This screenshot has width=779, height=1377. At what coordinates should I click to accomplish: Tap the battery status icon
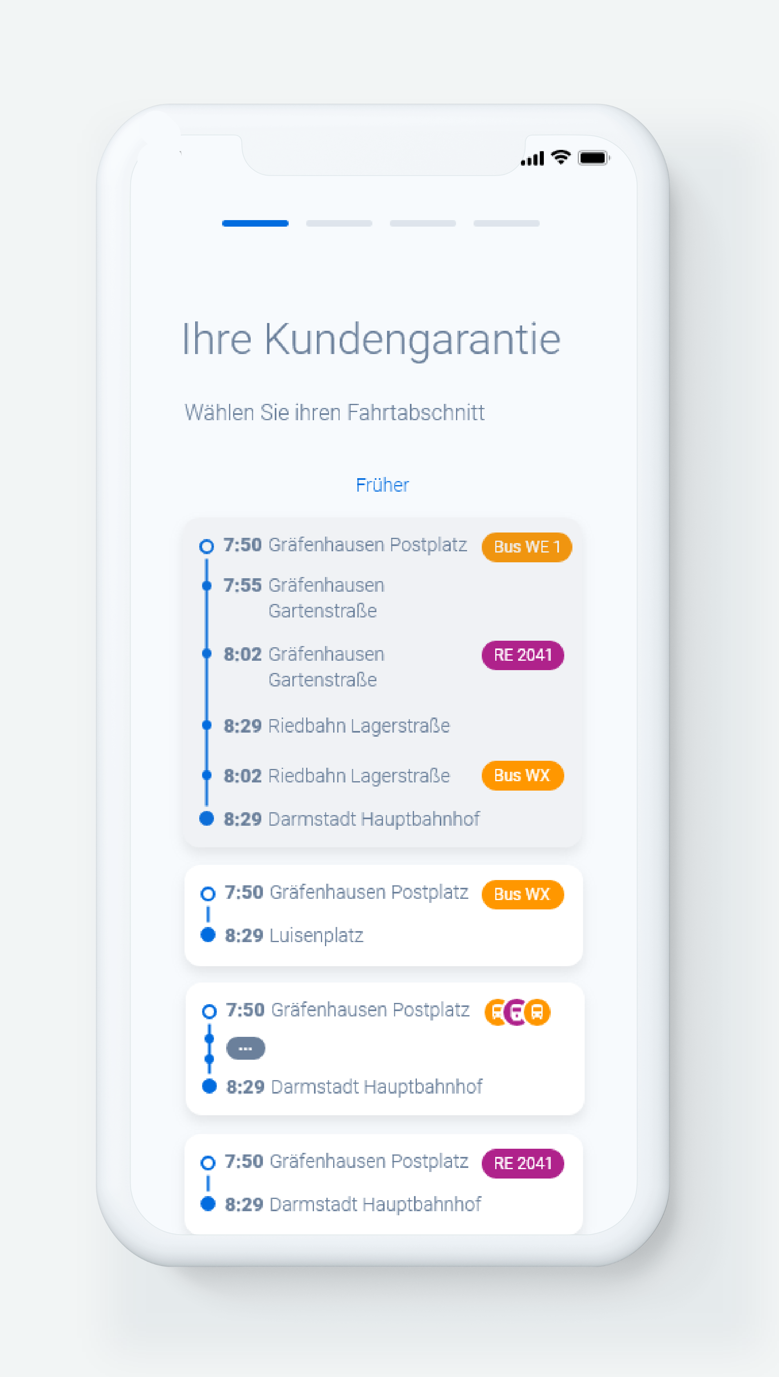tap(593, 158)
